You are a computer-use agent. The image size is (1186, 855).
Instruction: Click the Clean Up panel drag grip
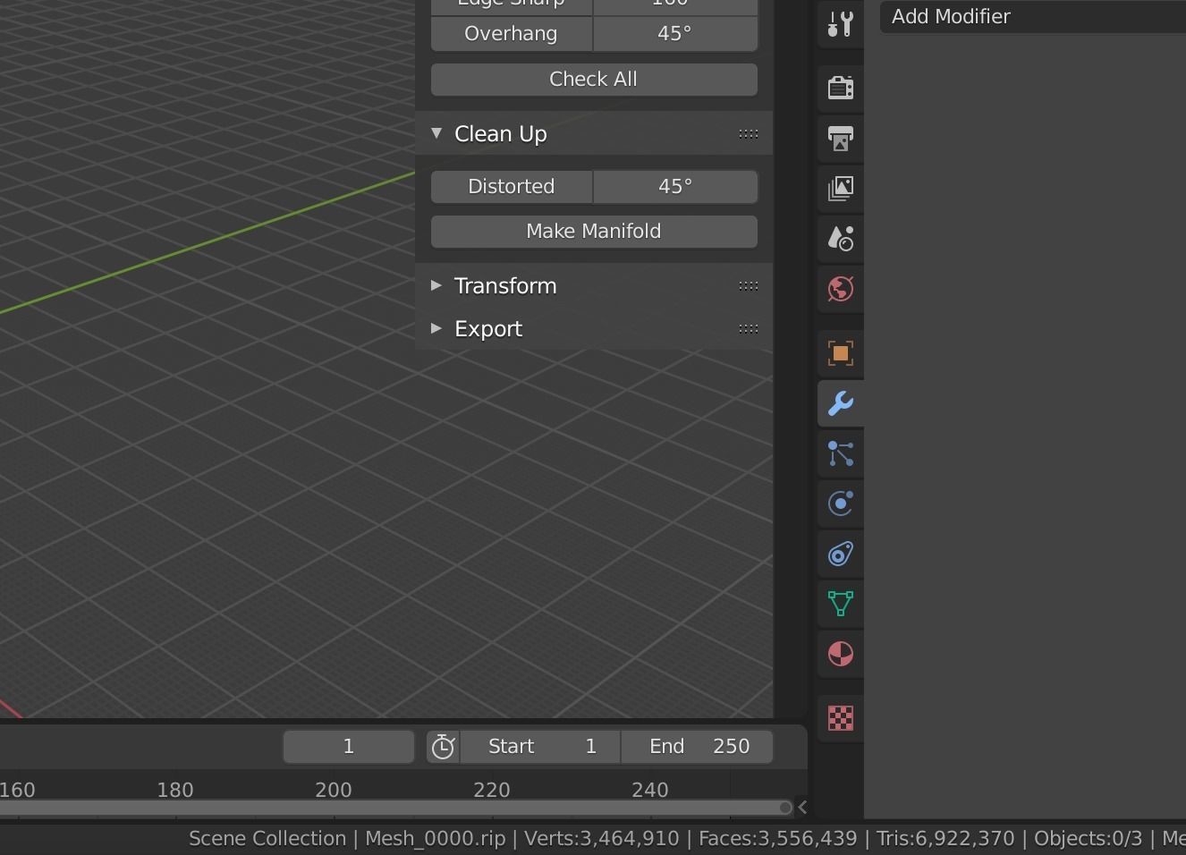click(749, 134)
